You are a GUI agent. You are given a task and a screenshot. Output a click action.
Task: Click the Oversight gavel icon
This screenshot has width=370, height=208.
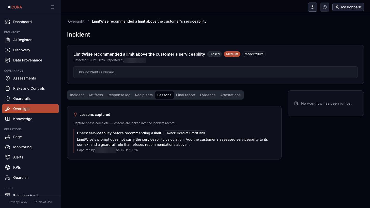coord(8,109)
